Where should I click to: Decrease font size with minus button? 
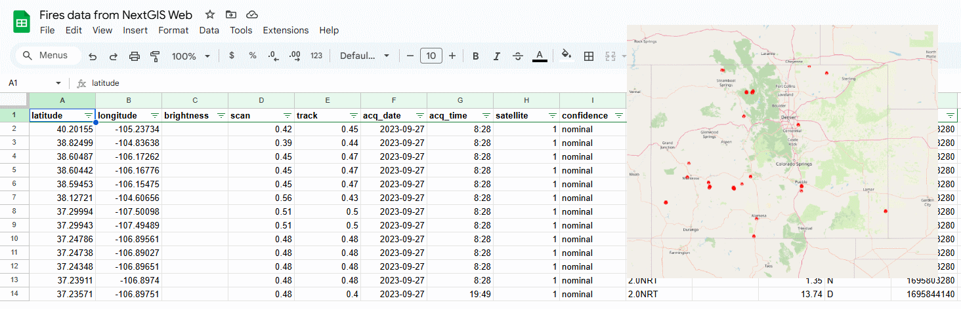tap(410, 56)
